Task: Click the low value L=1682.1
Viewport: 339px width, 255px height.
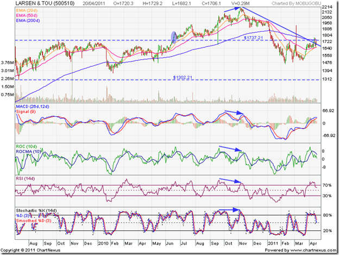Action: click(x=181, y=3)
